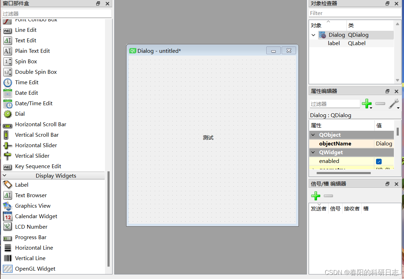Select the label QLabel in the object inspector
The height and width of the screenshot is (279, 404).
click(334, 43)
